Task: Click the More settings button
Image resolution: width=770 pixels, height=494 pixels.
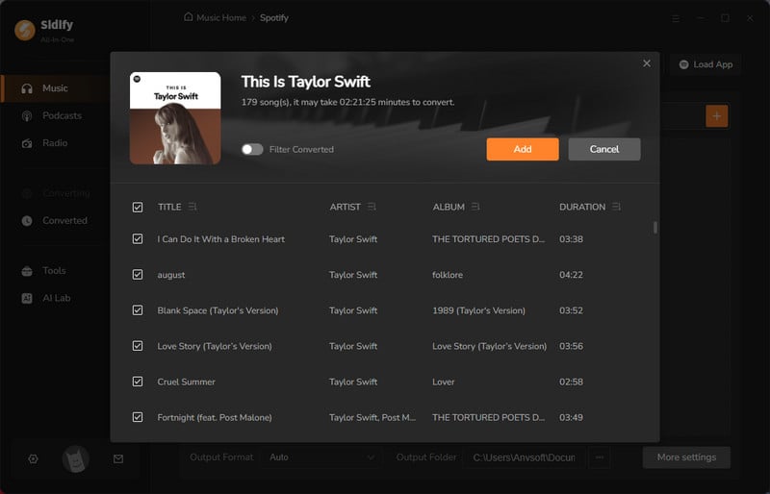Action: pos(686,457)
